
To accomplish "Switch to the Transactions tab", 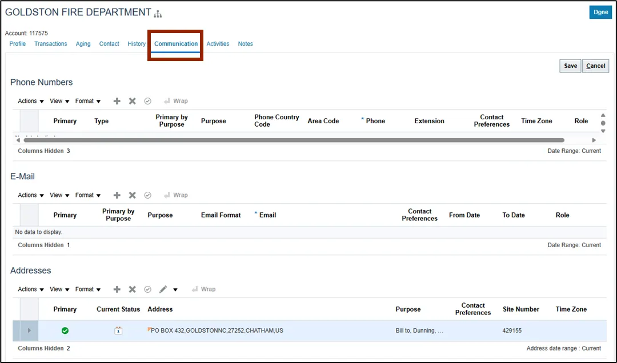I will click(x=51, y=43).
